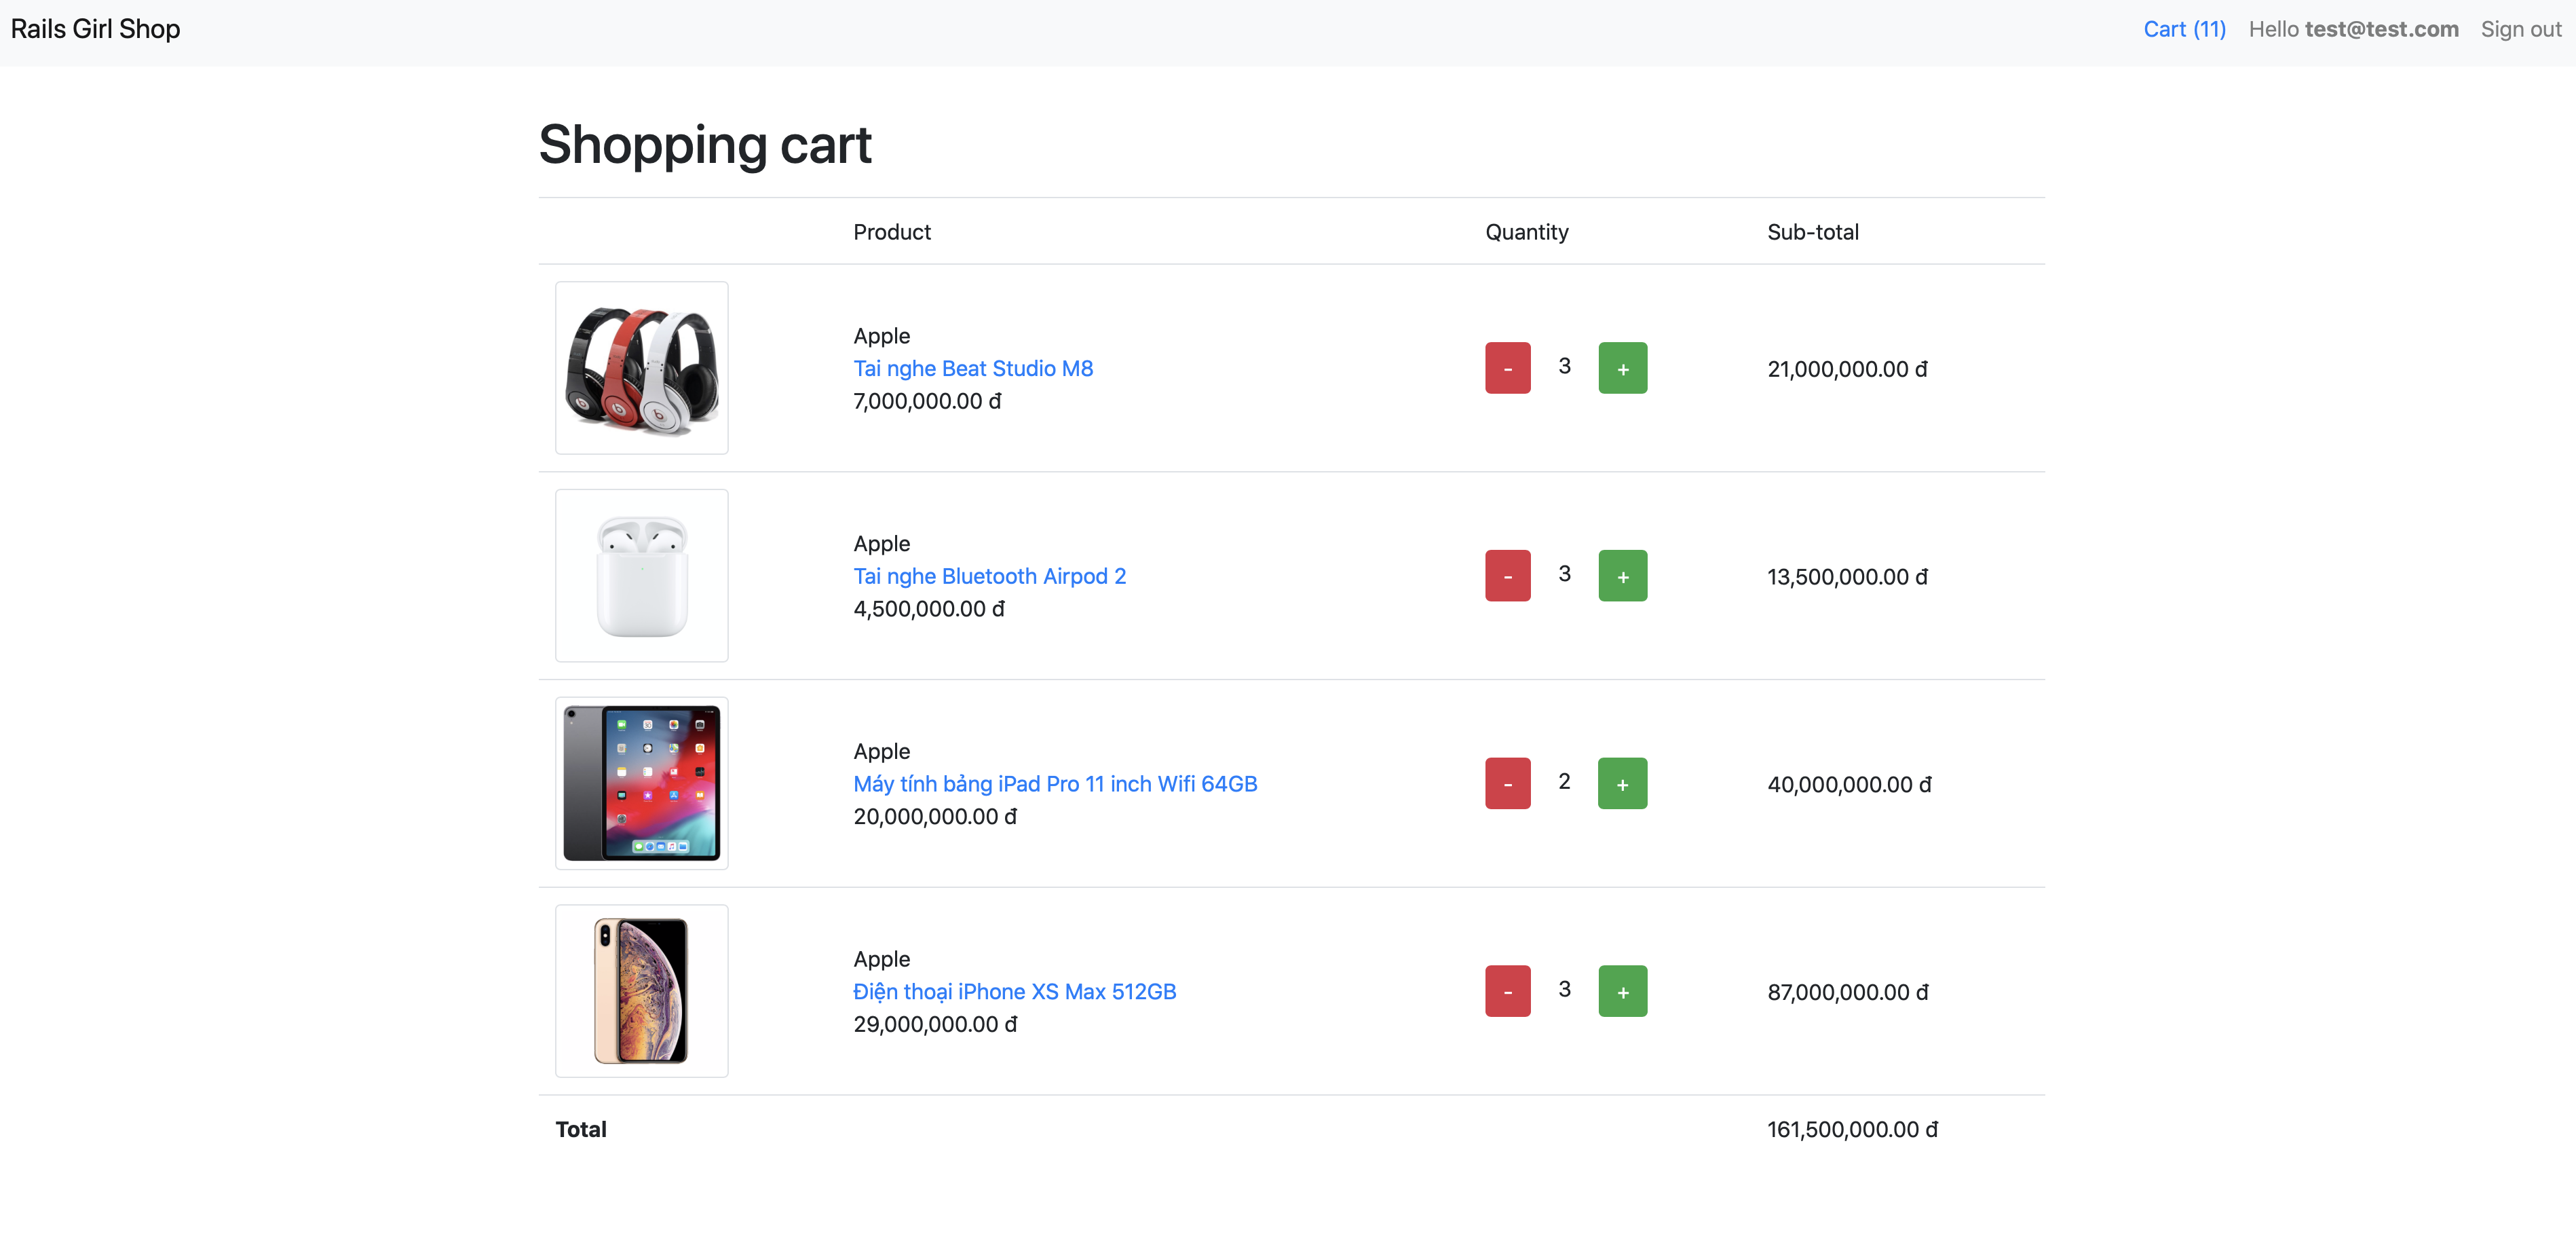Go to Rails Girl Shop home
The height and width of the screenshot is (1245, 2576).
click(x=96, y=29)
